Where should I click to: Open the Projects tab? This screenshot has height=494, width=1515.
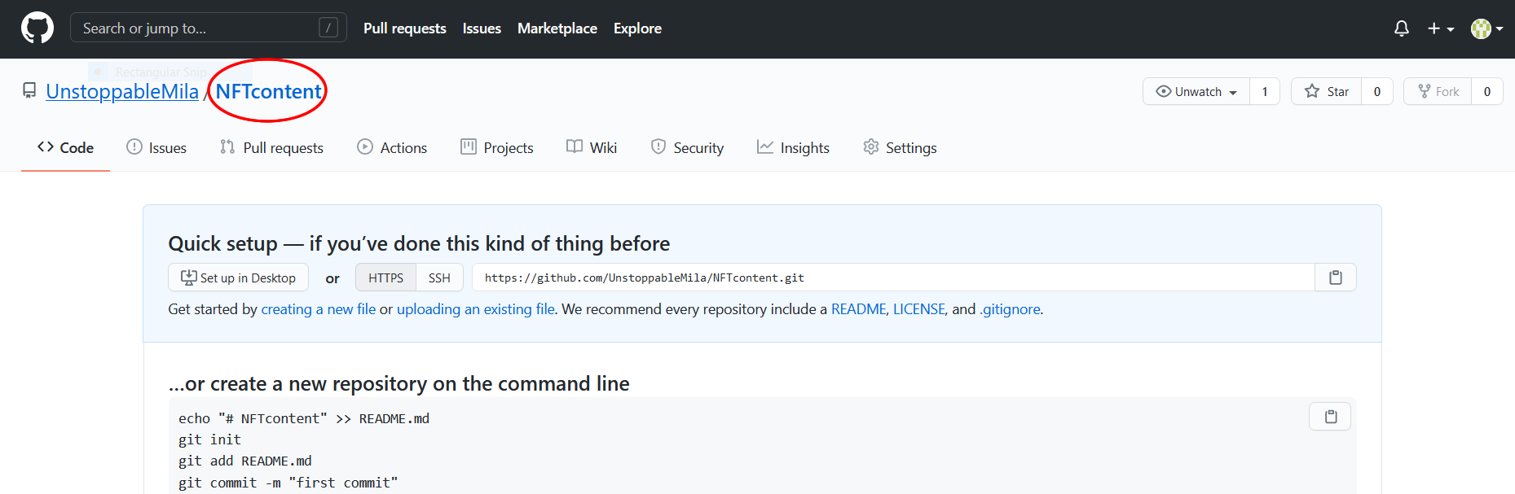coord(497,147)
